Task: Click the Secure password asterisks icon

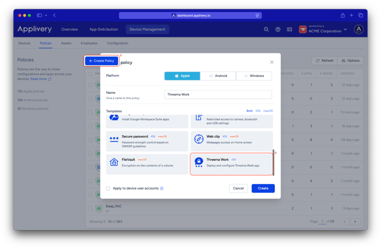Action: (114, 139)
